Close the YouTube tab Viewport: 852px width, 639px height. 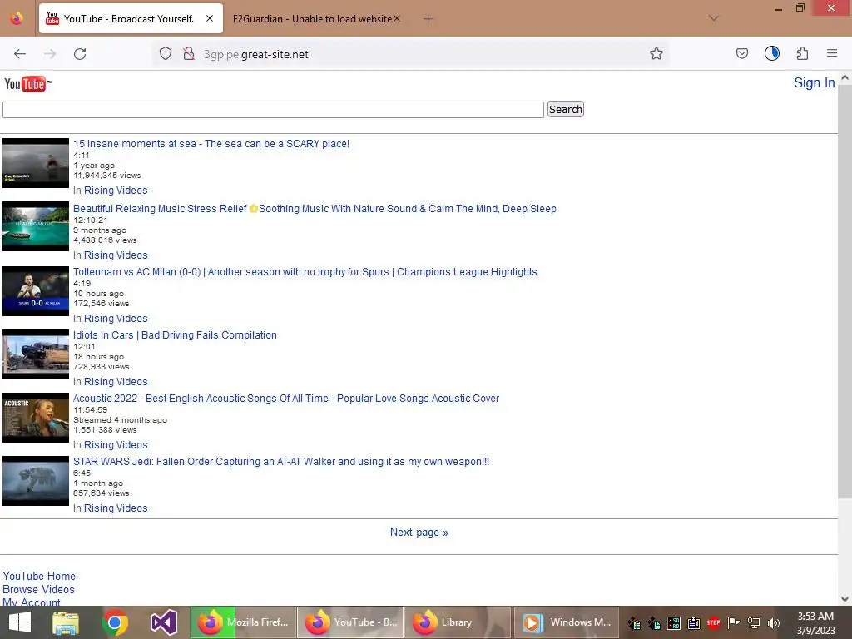pos(210,19)
